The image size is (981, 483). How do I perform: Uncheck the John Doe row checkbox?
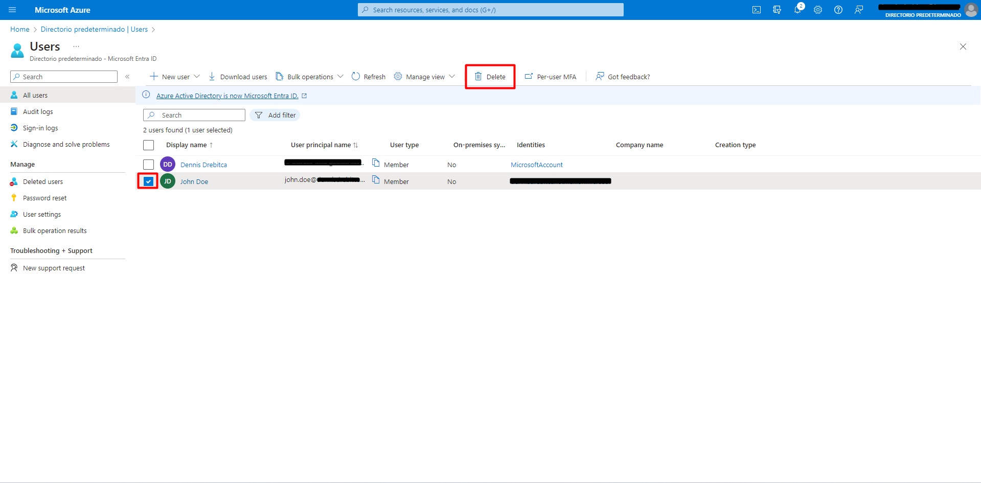point(148,181)
